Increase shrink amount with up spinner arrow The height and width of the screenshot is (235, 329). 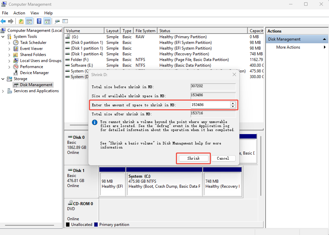233,103
